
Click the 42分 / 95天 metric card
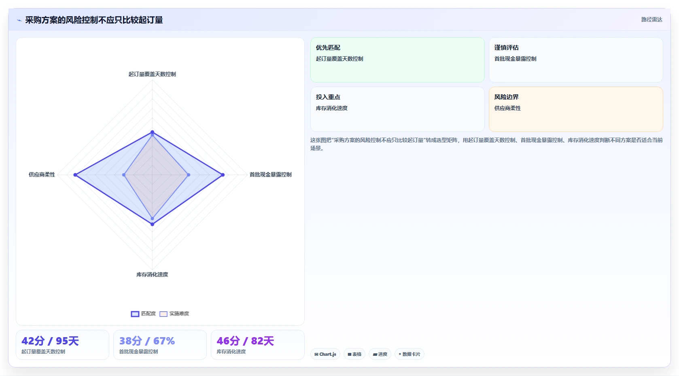[62, 345]
